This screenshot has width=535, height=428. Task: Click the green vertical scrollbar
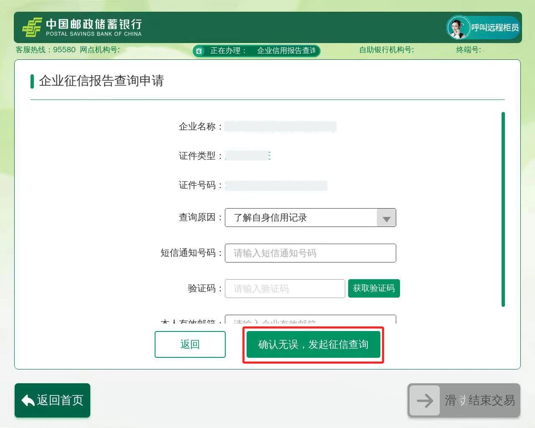point(503,209)
